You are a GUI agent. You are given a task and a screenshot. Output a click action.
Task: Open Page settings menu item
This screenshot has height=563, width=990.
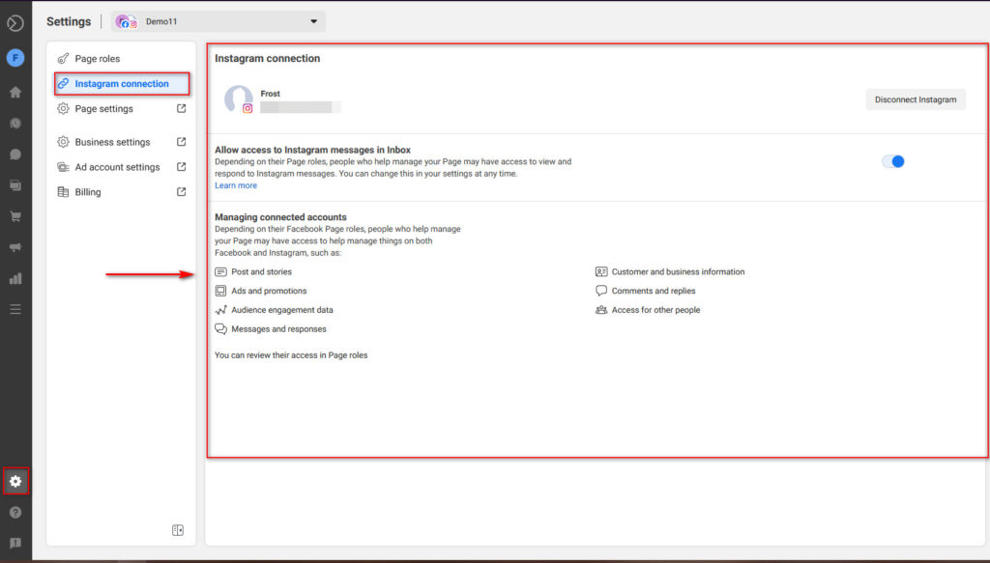click(x=122, y=108)
